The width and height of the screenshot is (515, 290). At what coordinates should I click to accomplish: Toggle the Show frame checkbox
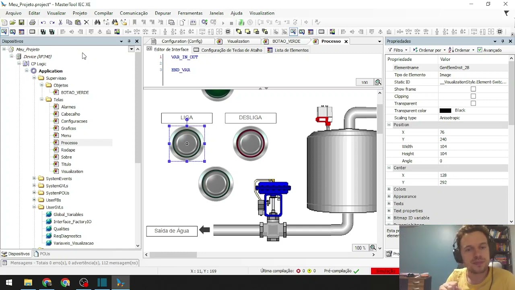click(473, 89)
